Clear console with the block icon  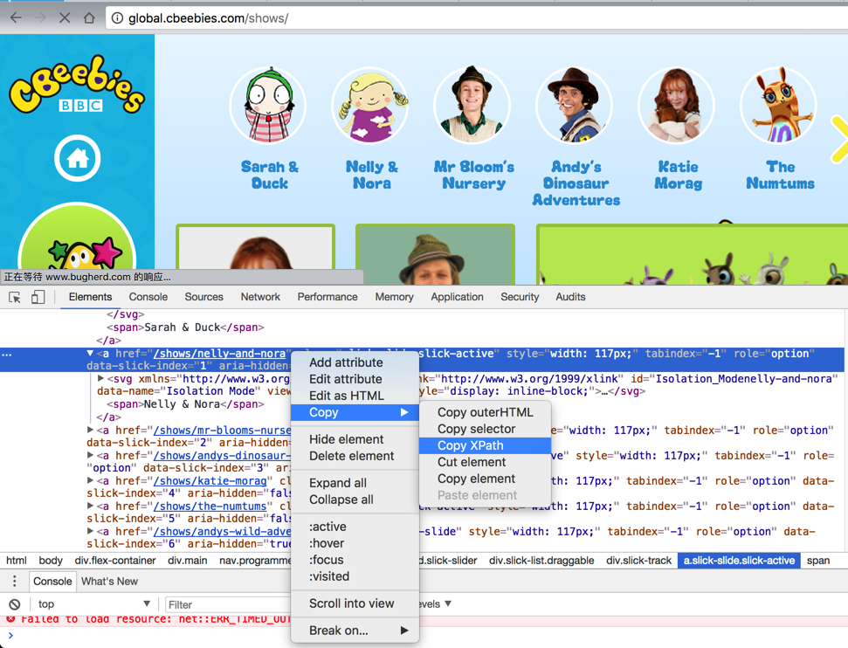click(15, 604)
